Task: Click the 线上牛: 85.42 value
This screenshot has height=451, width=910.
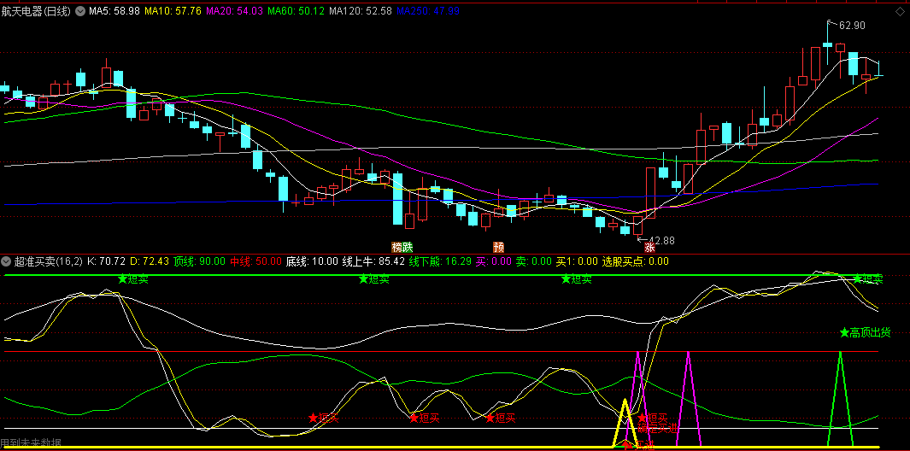Action: [x=373, y=261]
